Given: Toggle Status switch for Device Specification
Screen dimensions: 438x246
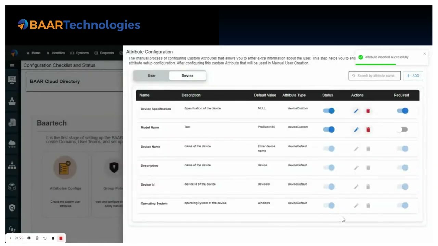Looking at the screenshot, I should pos(329,111).
